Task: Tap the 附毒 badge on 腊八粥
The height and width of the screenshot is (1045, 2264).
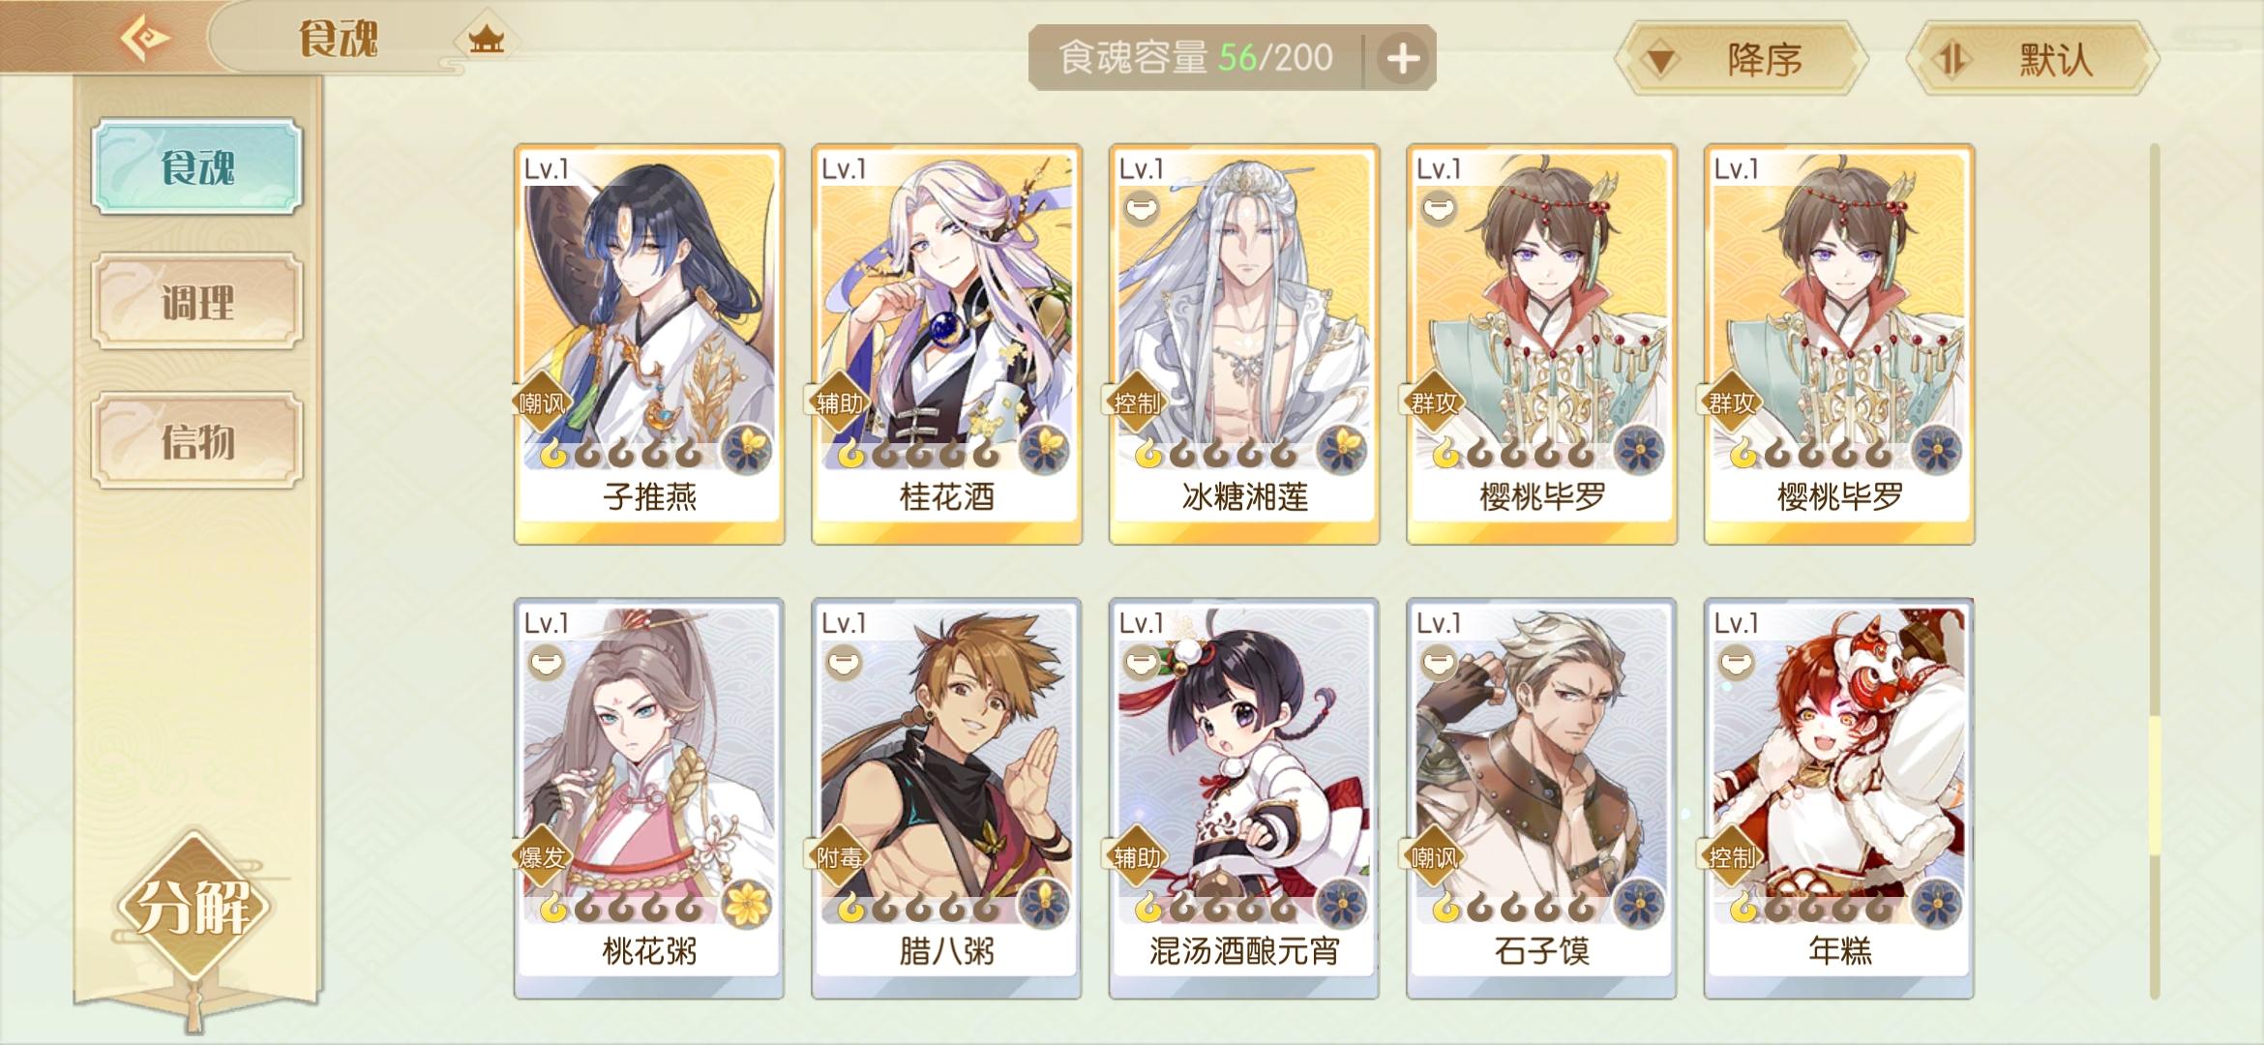Action: click(x=839, y=856)
